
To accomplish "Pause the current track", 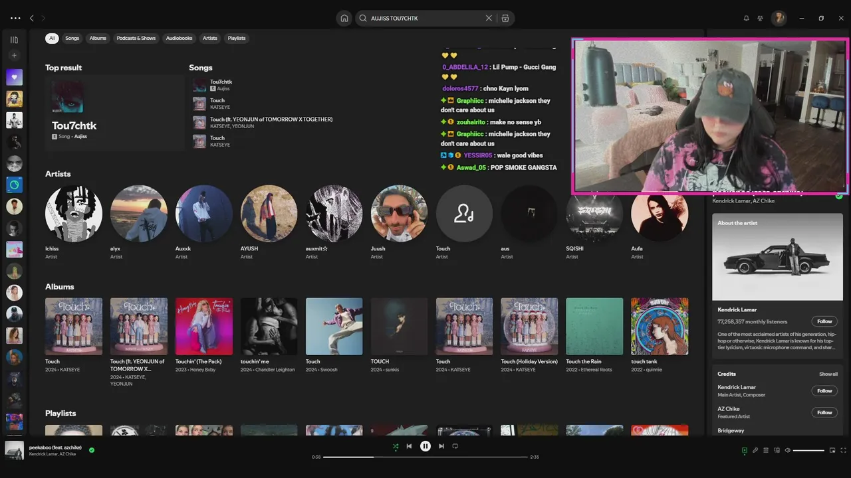I will (425, 446).
